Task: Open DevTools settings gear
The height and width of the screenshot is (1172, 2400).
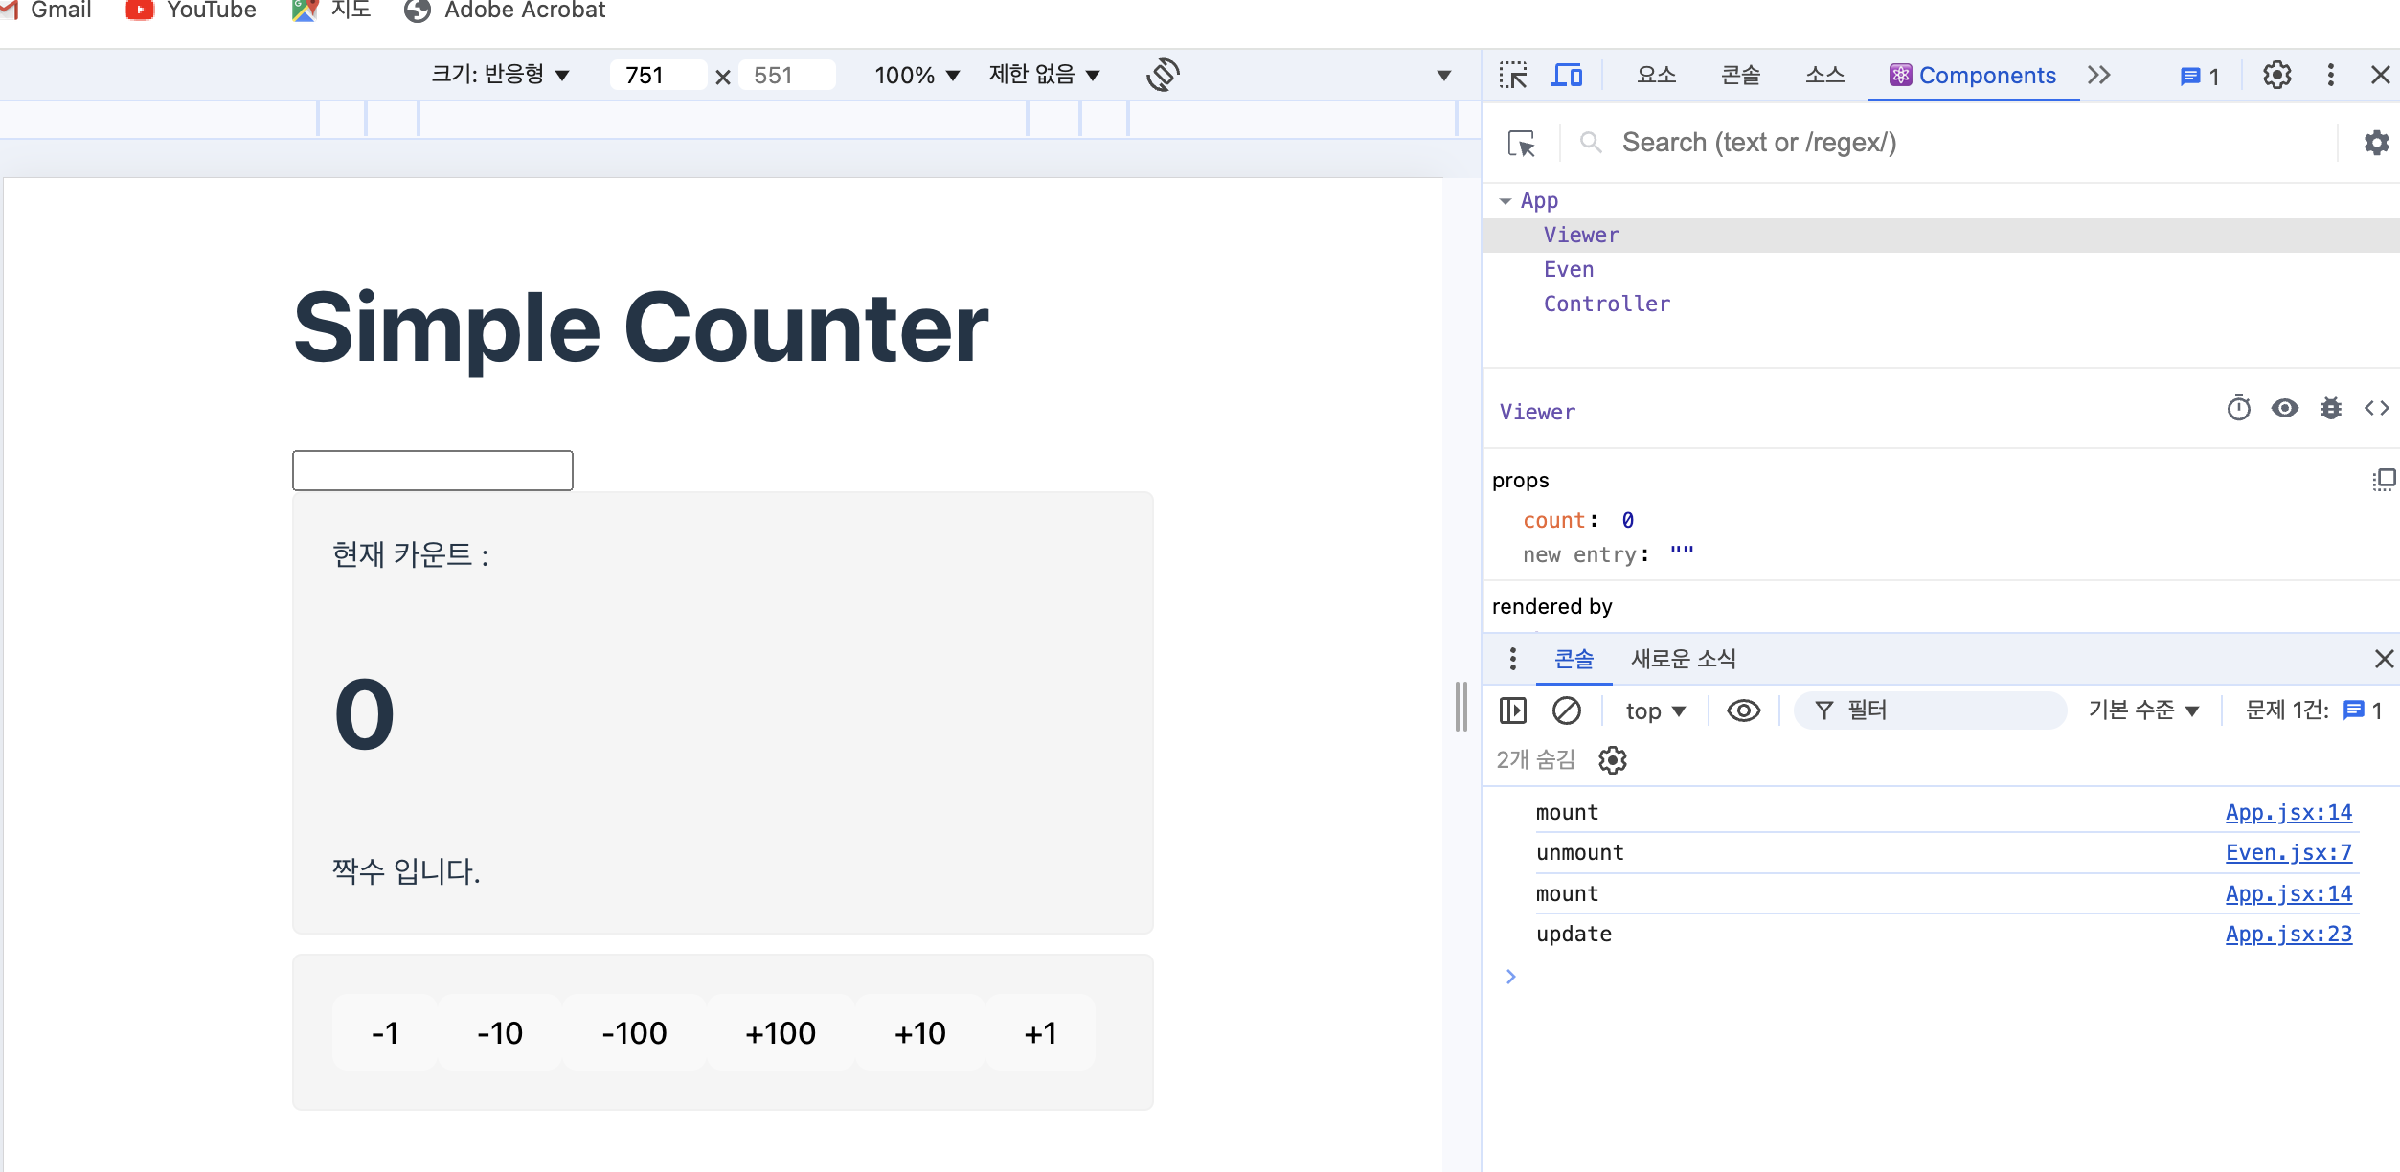Action: (x=2276, y=75)
